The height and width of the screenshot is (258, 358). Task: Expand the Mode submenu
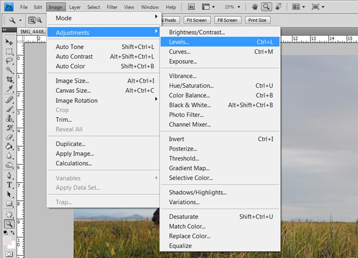pos(103,18)
